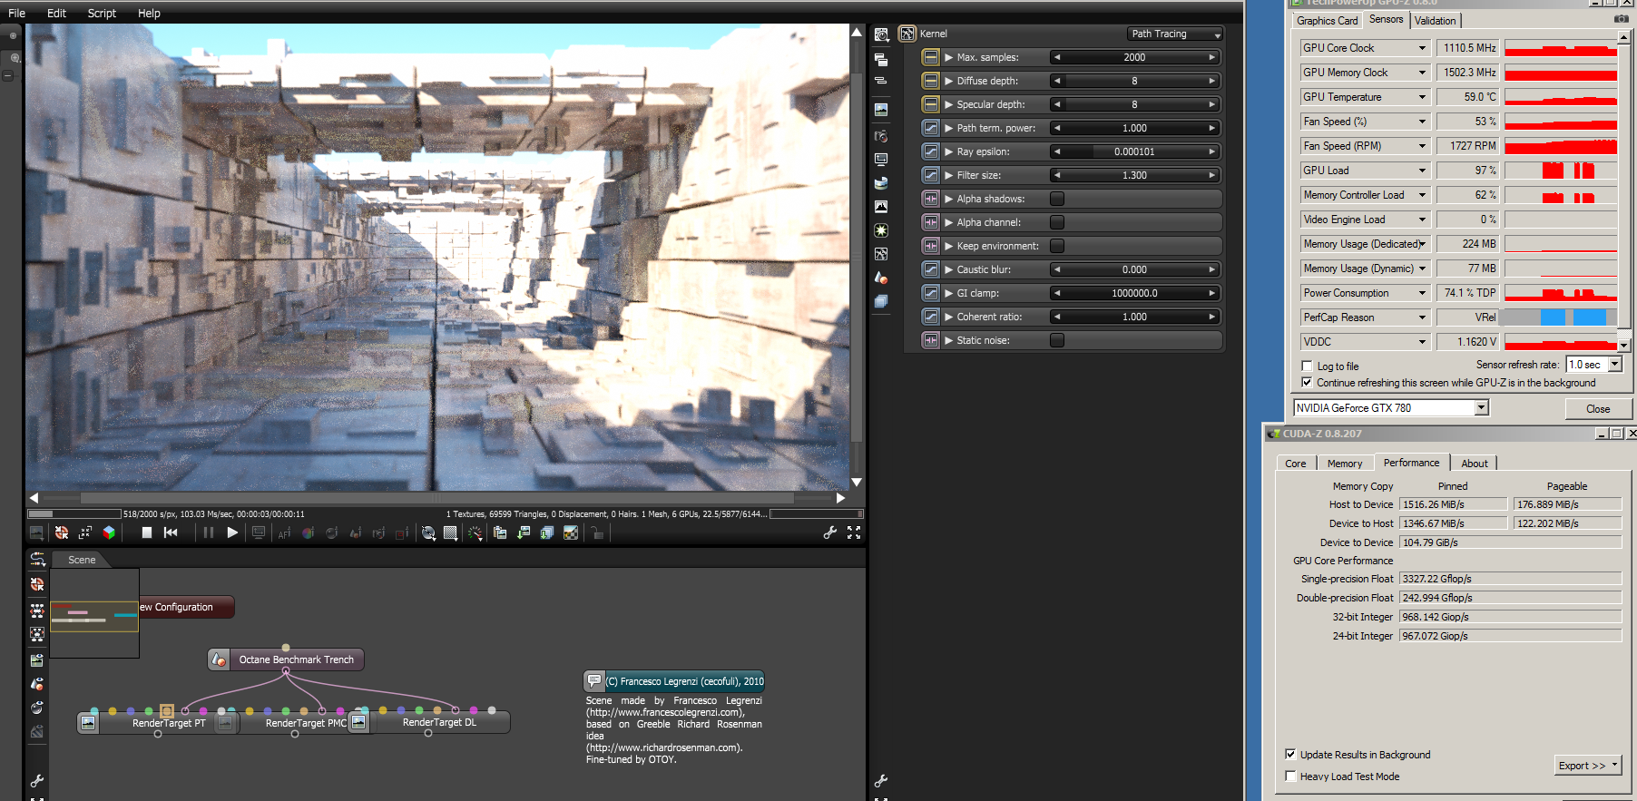
Task: Click the comment bubble icon on Francesco Legrenzi note
Action: click(x=594, y=680)
